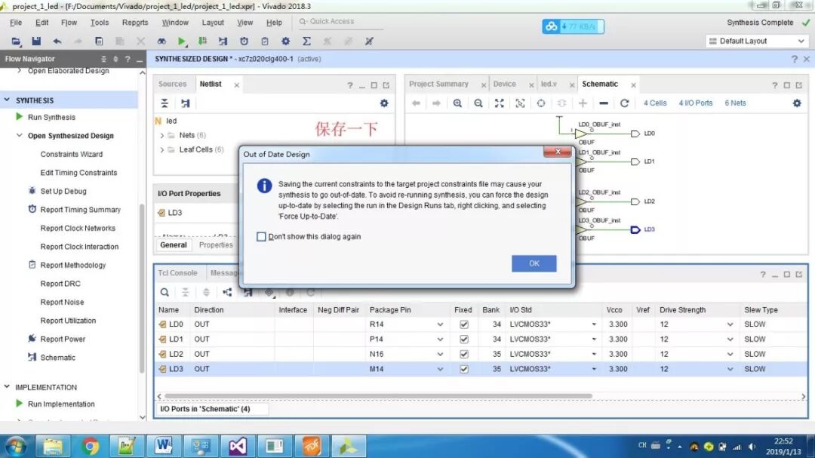Open the Flow menu
Screen dimensions: 815x458
(x=69, y=23)
